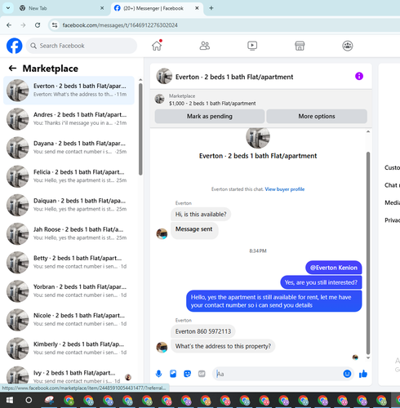Image resolution: width=400 pixels, height=408 pixels.
Task: Open the Nicole conversation
Action: pos(69,320)
